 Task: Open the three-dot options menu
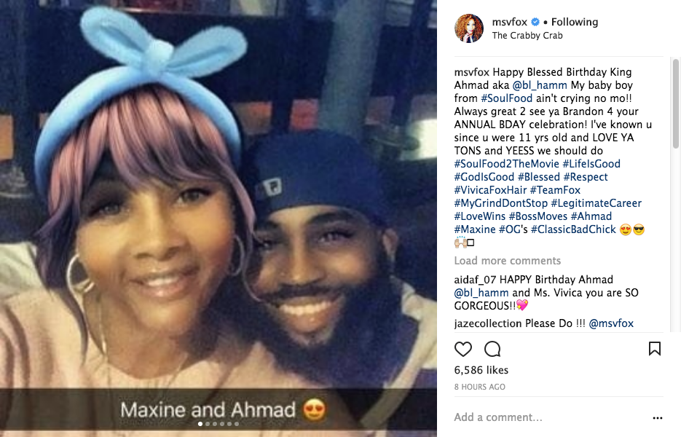(x=658, y=418)
